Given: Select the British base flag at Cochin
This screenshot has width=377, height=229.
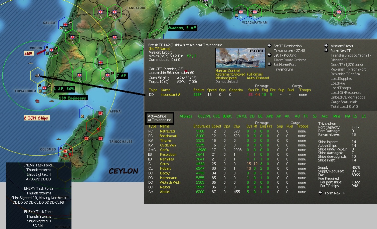Looking at the screenshot, I should pos(51,50).
